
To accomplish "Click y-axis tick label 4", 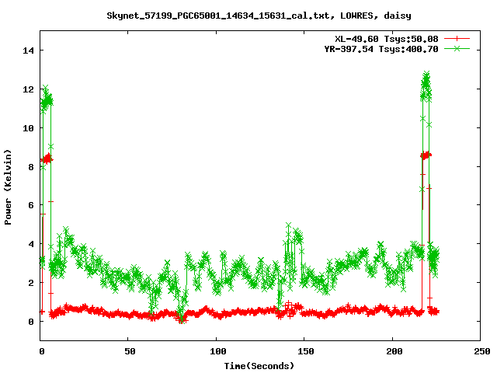I will click(x=31, y=244).
